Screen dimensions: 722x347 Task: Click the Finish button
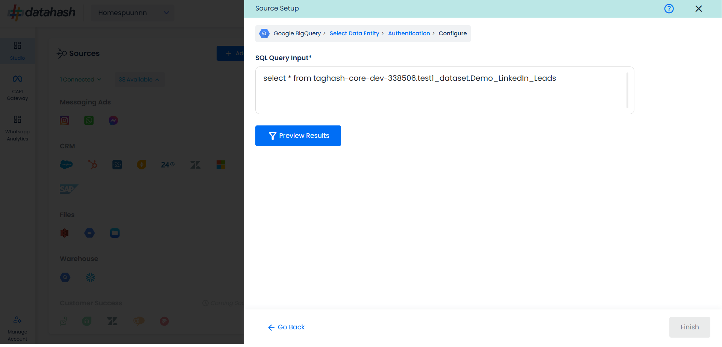(689, 327)
